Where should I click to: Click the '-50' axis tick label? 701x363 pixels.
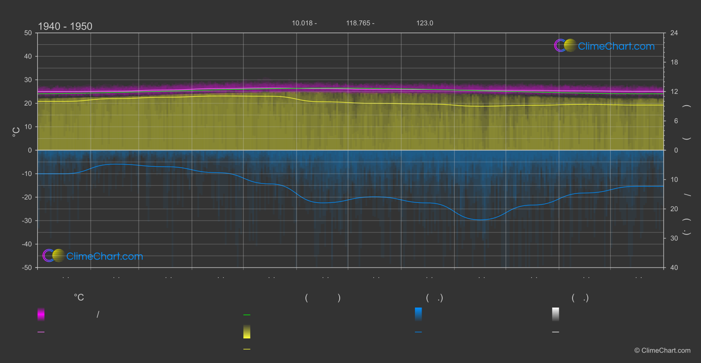pyautogui.click(x=27, y=268)
